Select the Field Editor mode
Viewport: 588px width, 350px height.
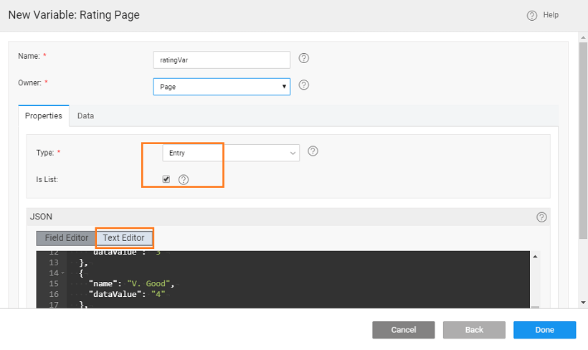tap(67, 238)
